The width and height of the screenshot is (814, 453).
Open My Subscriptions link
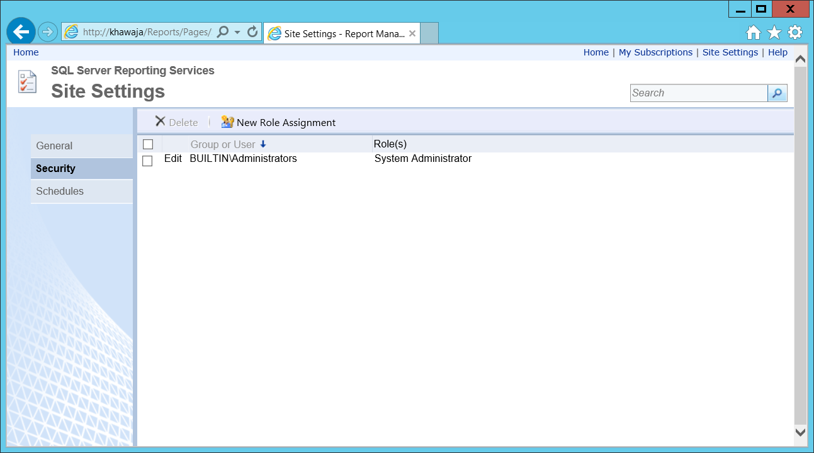[655, 52]
